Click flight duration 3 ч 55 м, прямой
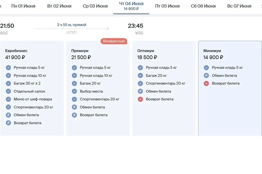This screenshot has height=174, width=262. tap(72, 25)
